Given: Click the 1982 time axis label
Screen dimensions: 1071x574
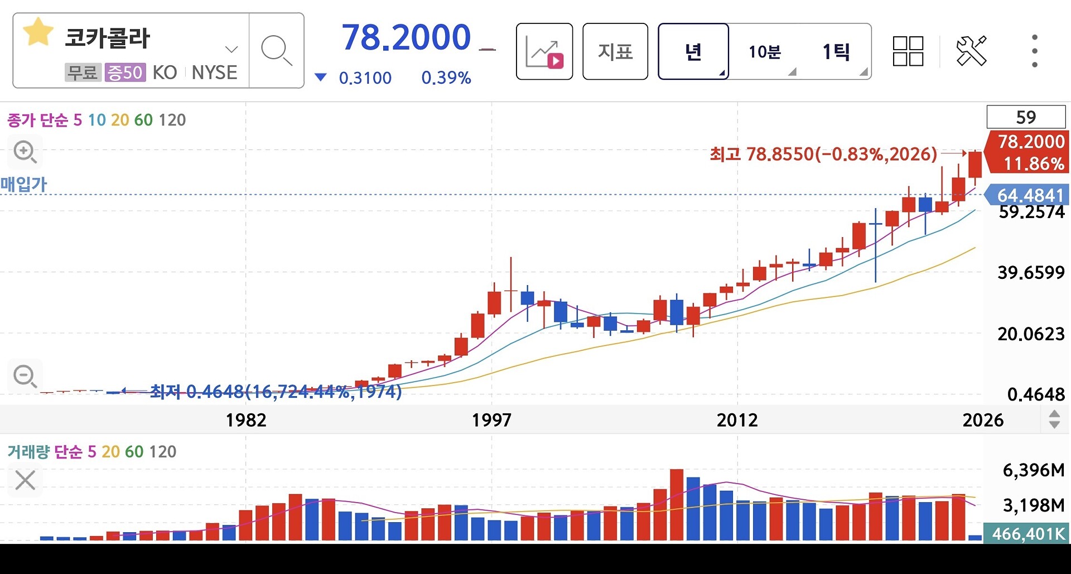Looking at the screenshot, I should [246, 420].
